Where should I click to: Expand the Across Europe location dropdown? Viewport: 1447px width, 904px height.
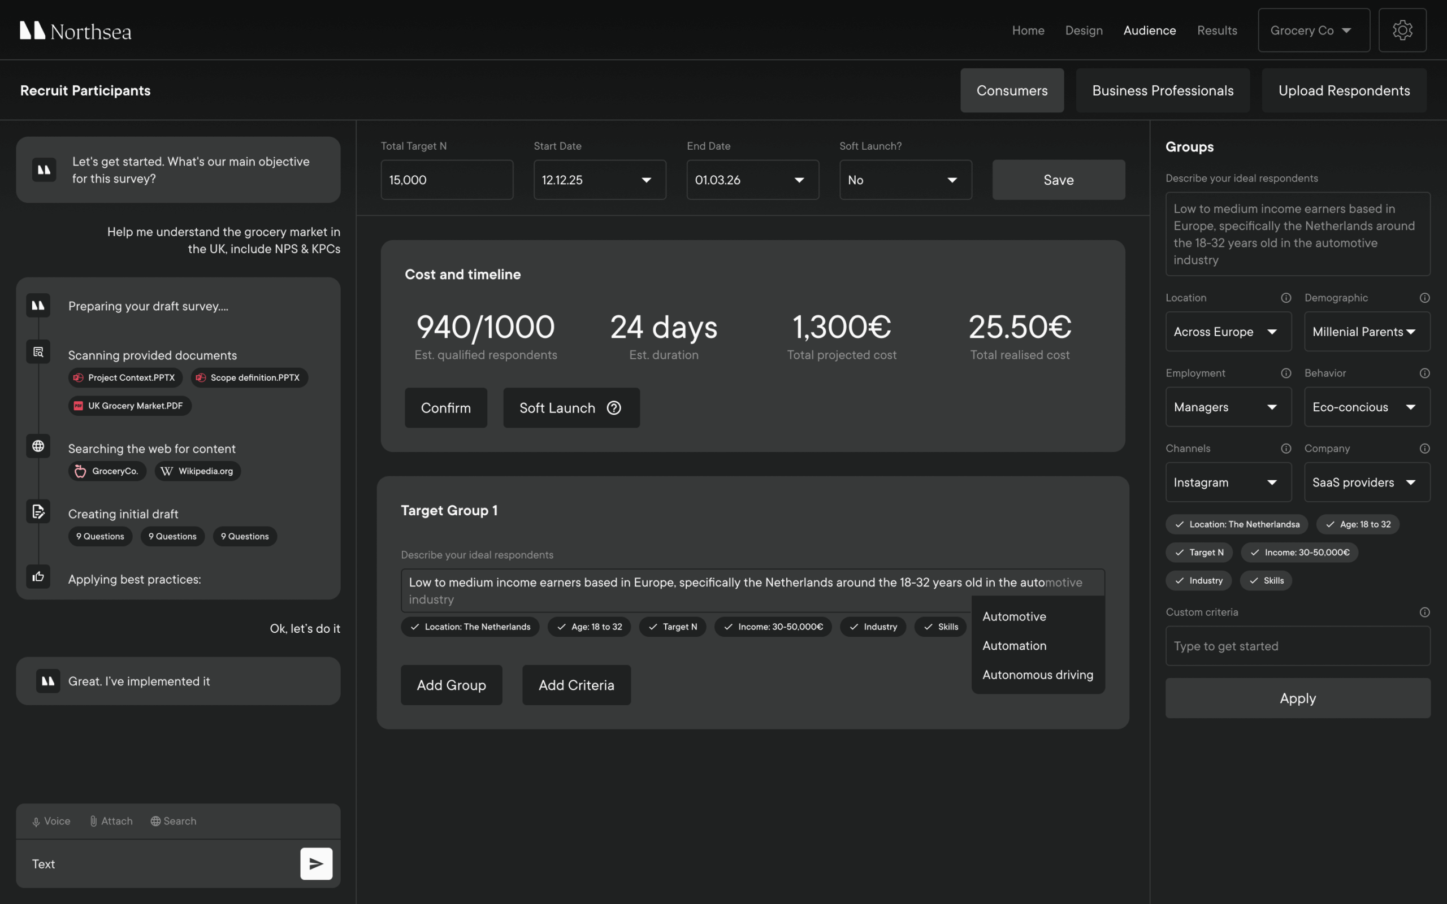(1228, 331)
